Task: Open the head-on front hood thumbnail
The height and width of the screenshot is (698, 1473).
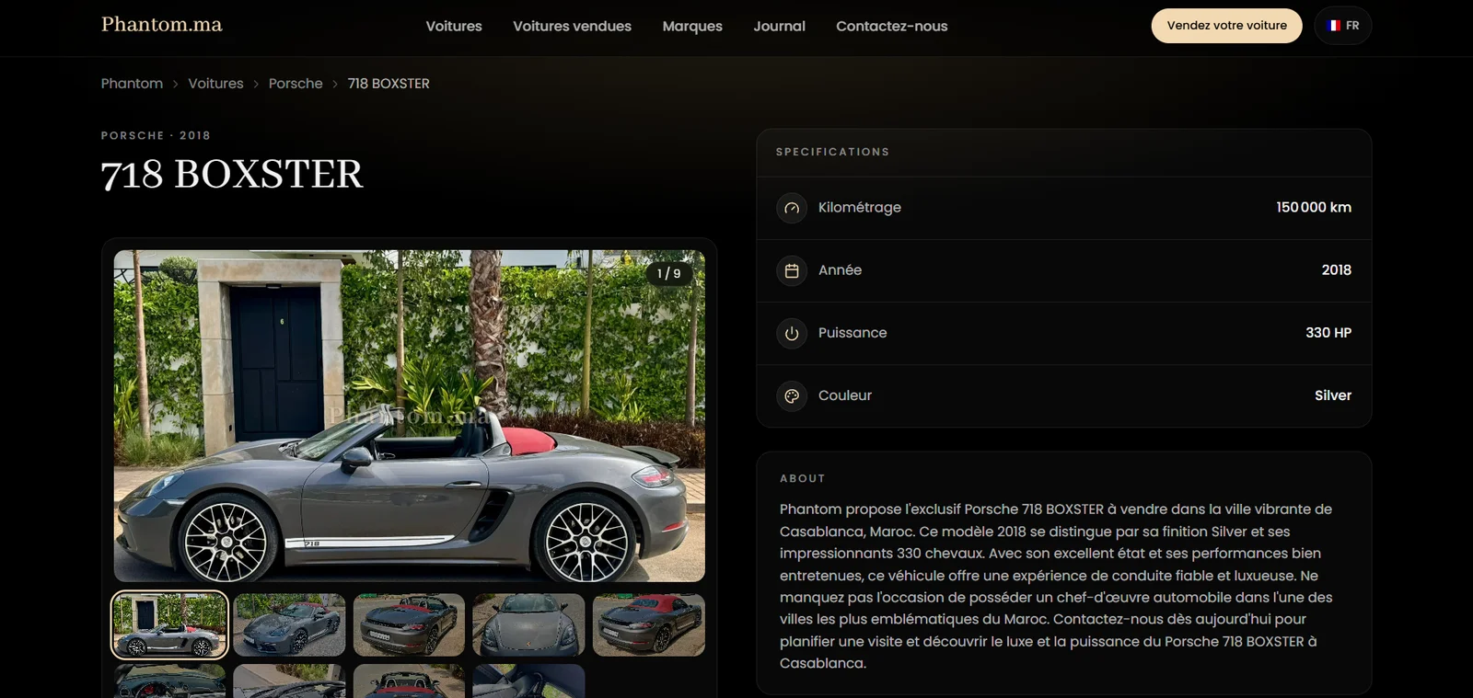Action: 528,625
